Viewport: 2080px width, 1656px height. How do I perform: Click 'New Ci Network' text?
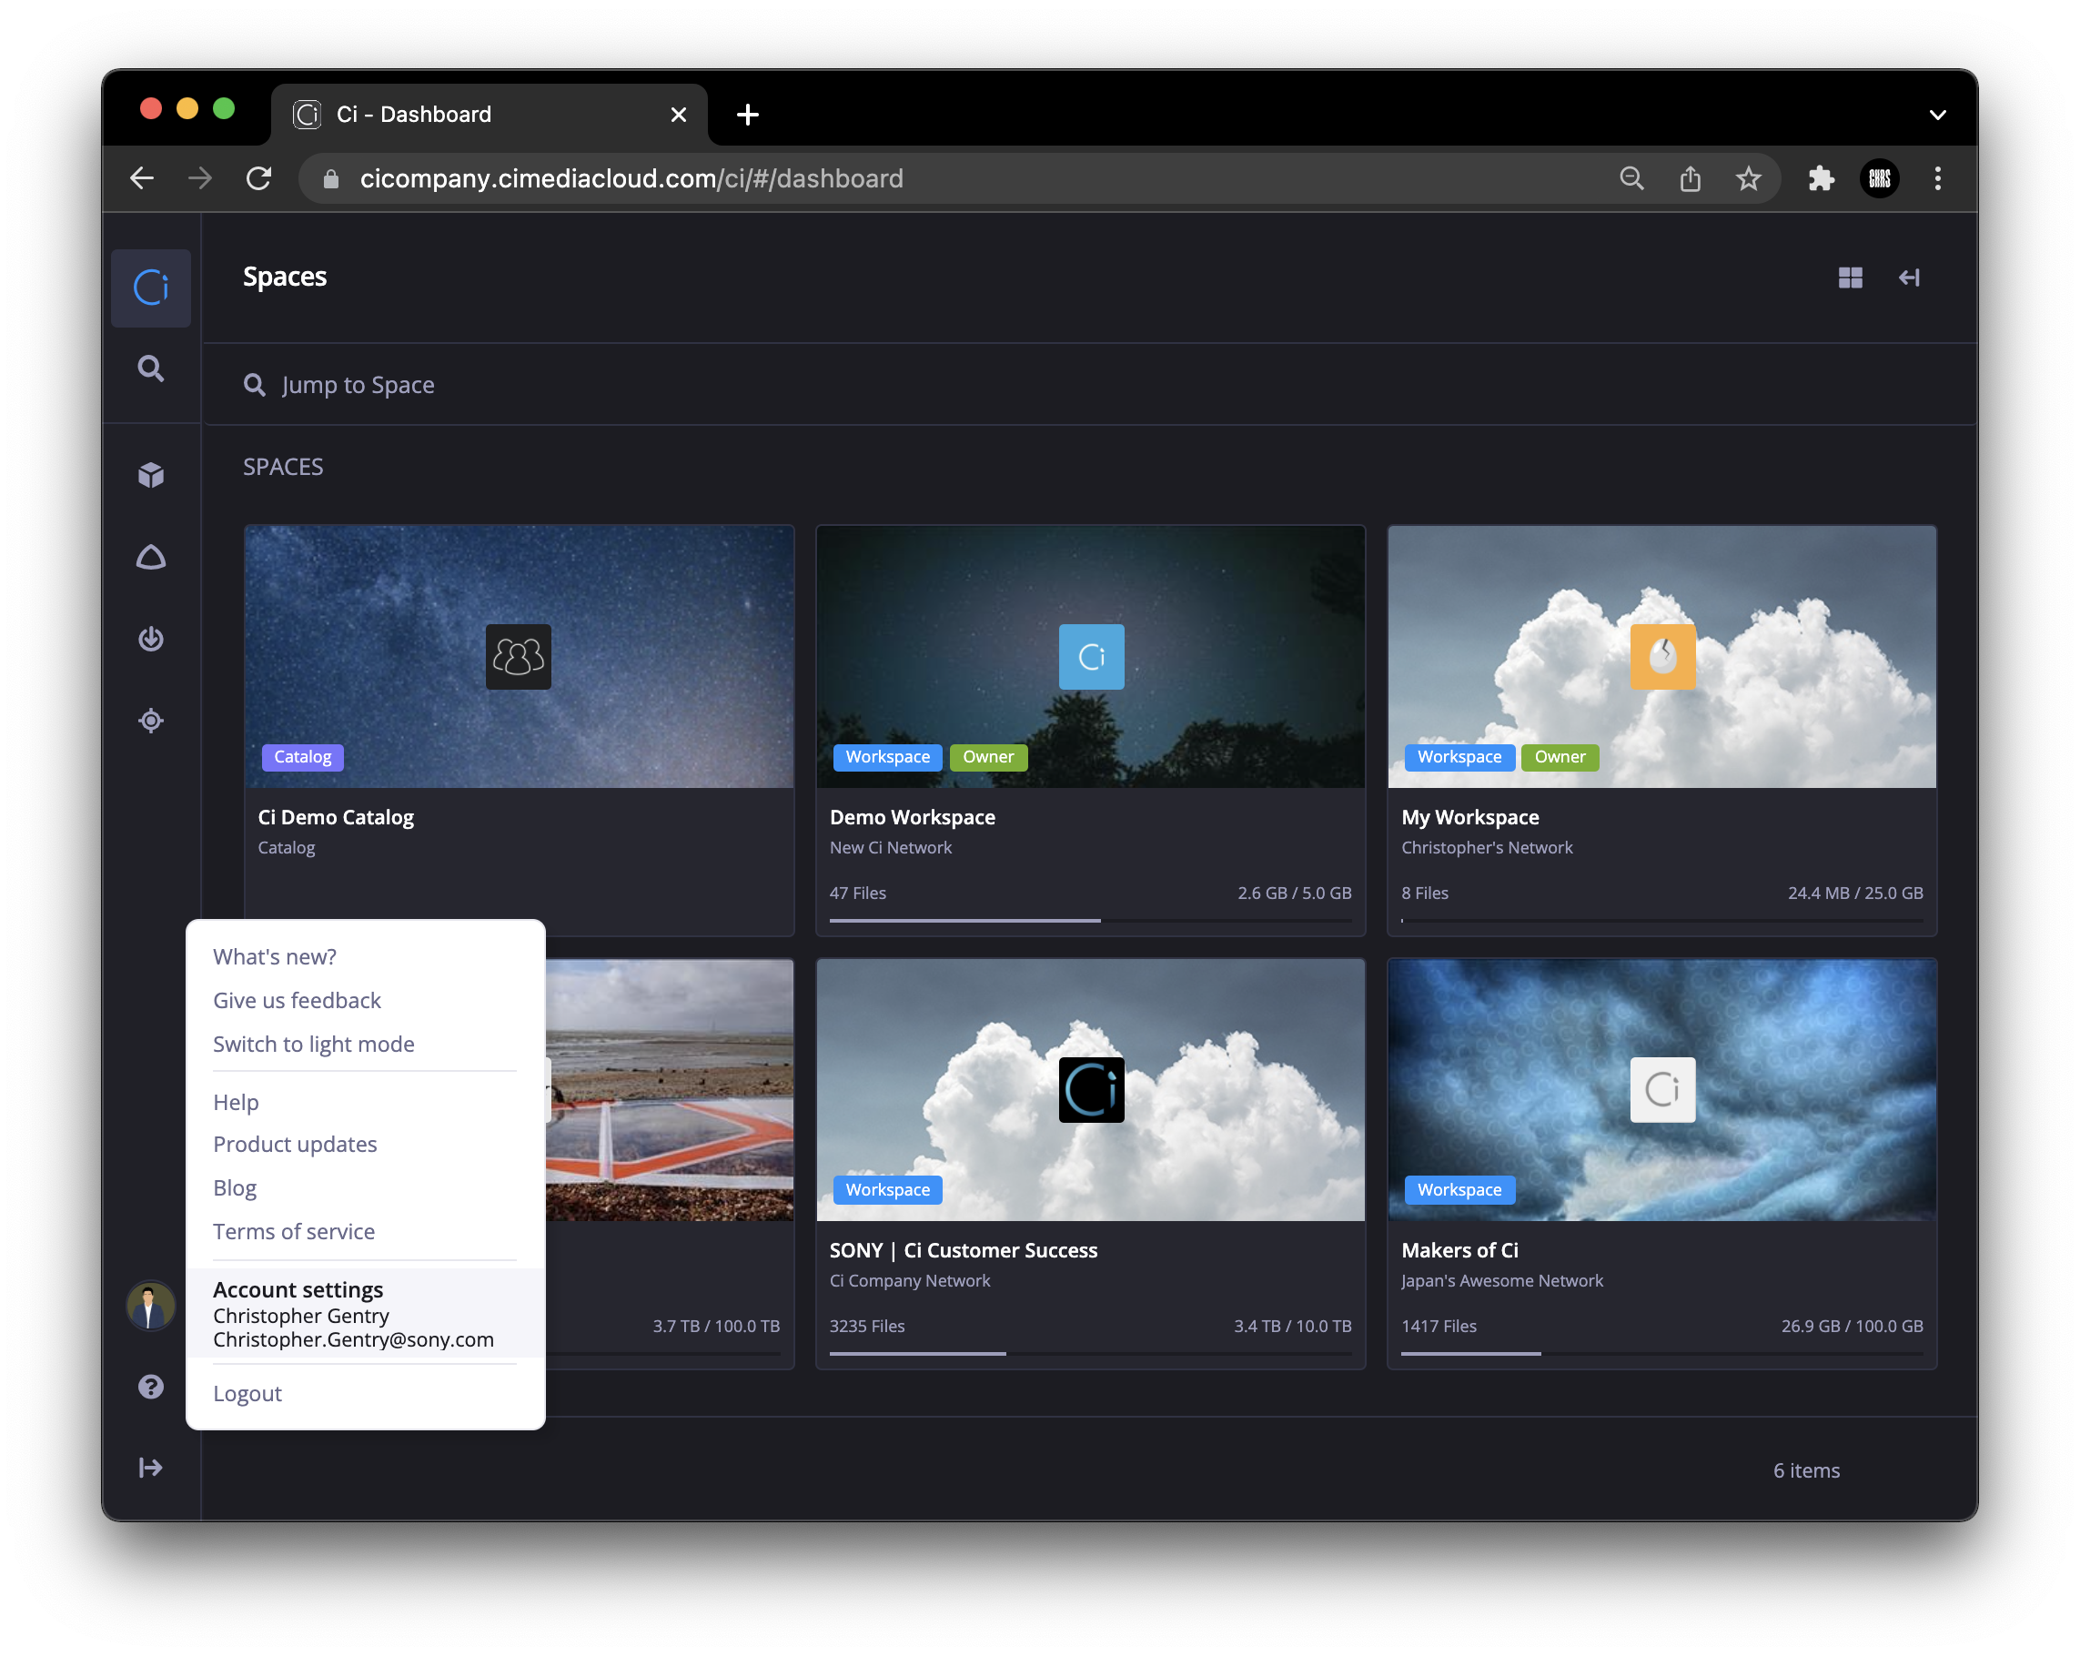pos(891,848)
